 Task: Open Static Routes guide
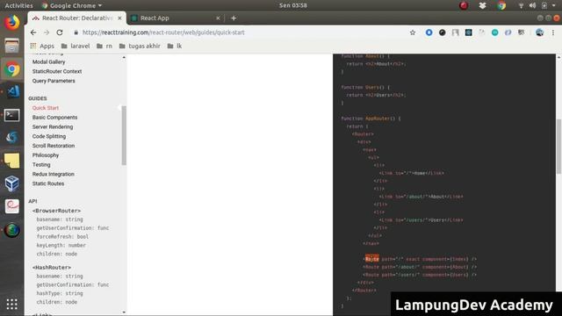click(x=48, y=183)
